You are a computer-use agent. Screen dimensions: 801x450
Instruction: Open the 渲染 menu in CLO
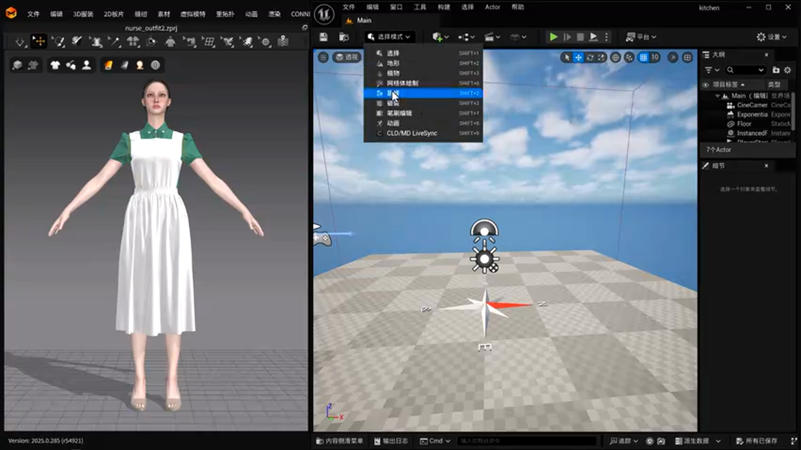pyautogui.click(x=274, y=14)
